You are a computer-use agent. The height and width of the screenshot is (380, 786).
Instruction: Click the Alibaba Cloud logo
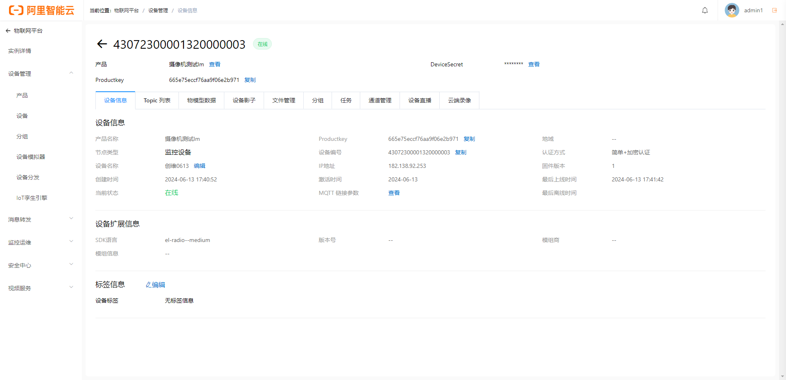(x=41, y=11)
